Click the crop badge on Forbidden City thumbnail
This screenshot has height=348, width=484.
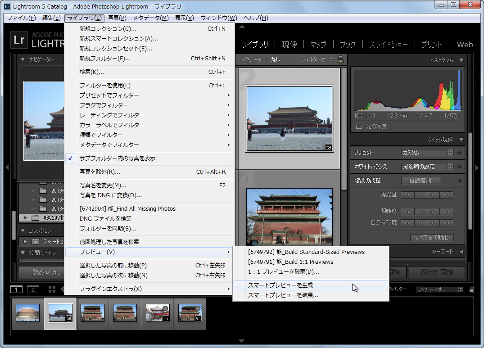click(329, 148)
